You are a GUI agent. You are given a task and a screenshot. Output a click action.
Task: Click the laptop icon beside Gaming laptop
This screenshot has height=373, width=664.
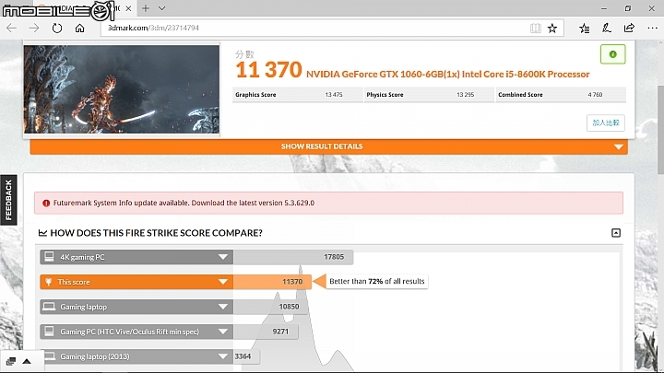tap(49, 307)
